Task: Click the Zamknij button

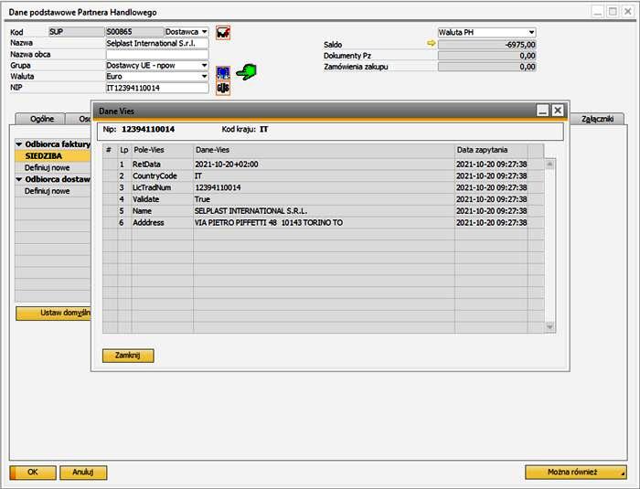Action: point(128,356)
